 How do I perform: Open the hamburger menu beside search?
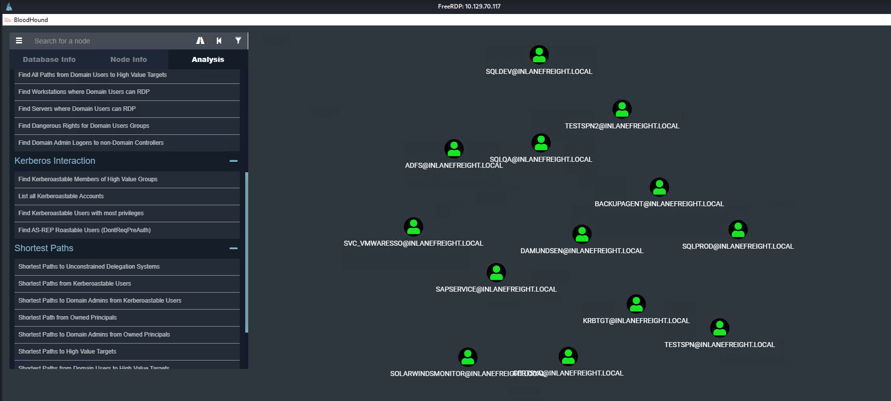click(19, 41)
